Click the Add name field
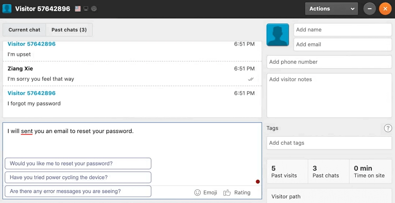This screenshot has width=395, height=203. click(343, 30)
